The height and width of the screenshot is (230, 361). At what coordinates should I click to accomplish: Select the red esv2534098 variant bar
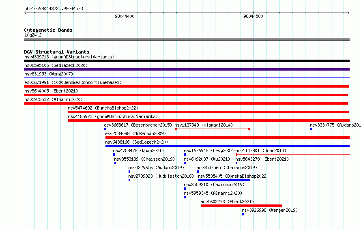pos(228,138)
